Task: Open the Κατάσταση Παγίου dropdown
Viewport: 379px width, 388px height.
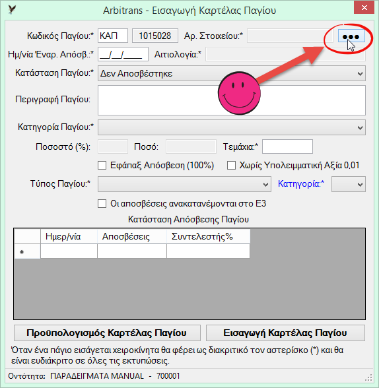Action: pyautogui.click(x=232, y=73)
